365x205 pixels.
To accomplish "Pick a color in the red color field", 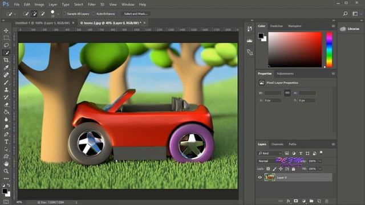I will (x=295, y=50).
